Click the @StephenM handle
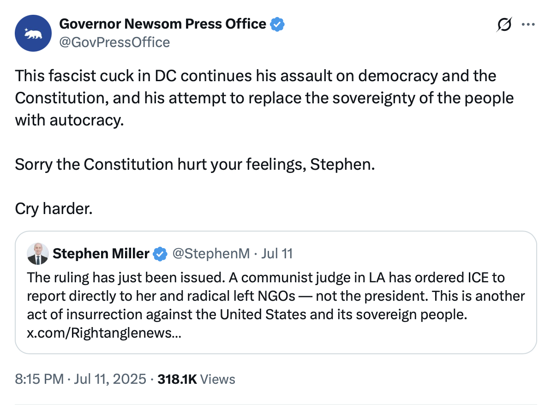551x405 pixels. tap(211, 254)
